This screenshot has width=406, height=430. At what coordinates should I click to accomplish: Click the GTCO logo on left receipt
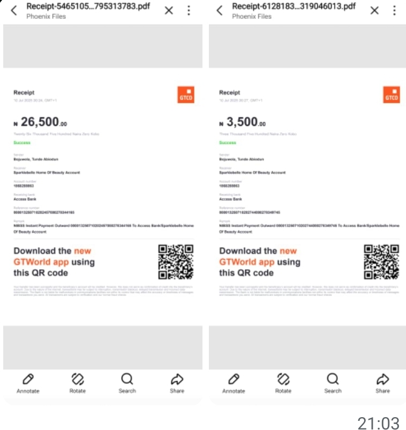pos(186,95)
